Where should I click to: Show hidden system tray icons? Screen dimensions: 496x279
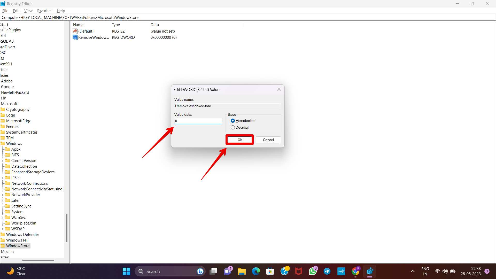(413, 271)
